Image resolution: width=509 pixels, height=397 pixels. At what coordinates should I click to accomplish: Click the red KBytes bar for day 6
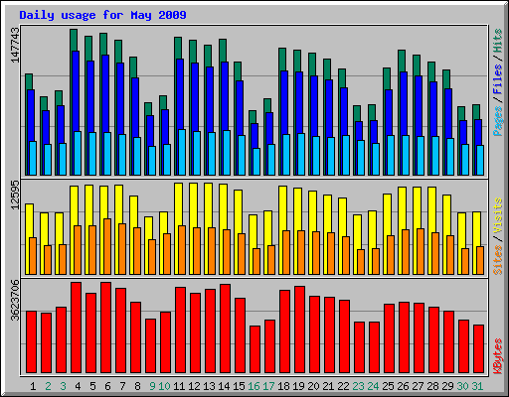point(106,328)
